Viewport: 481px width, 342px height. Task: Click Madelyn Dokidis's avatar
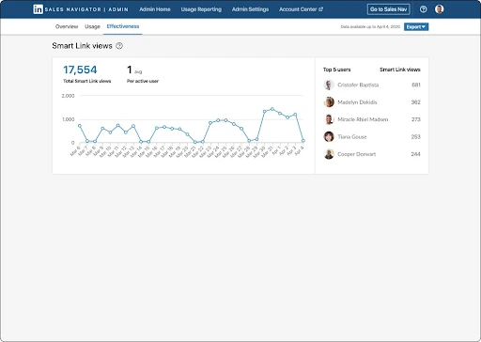[329, 102]
